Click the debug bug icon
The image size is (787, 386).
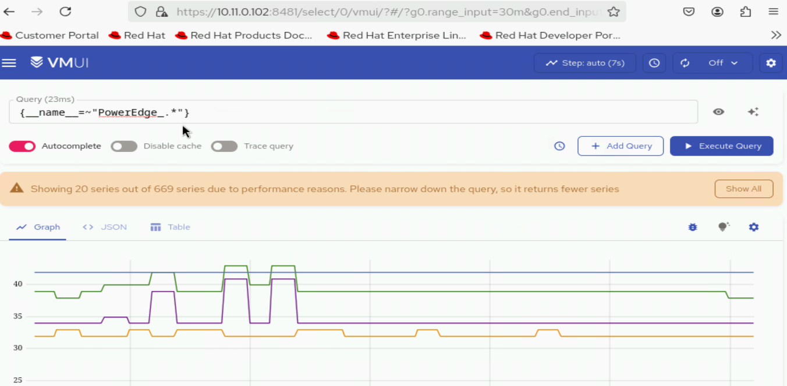[x=693, y=227]
